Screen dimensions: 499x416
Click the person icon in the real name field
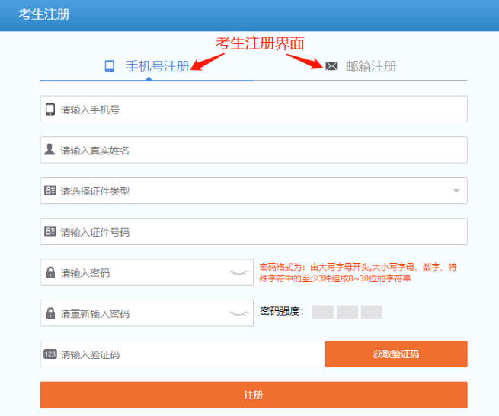coord(50,150)
